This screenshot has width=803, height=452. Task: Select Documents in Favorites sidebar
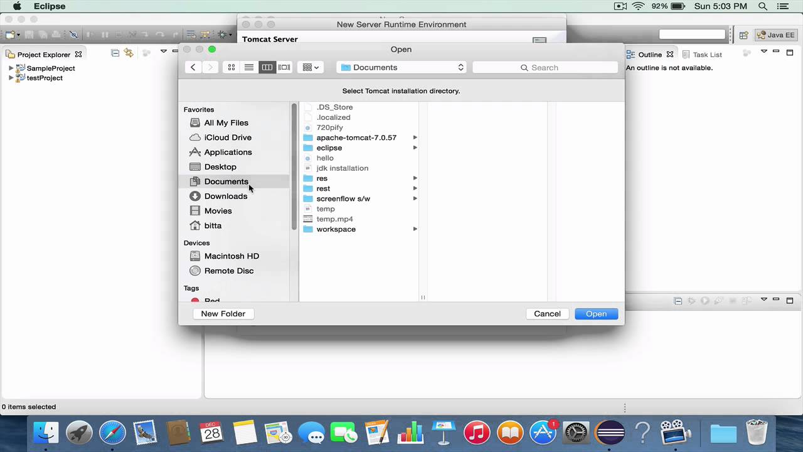(226, 181)
